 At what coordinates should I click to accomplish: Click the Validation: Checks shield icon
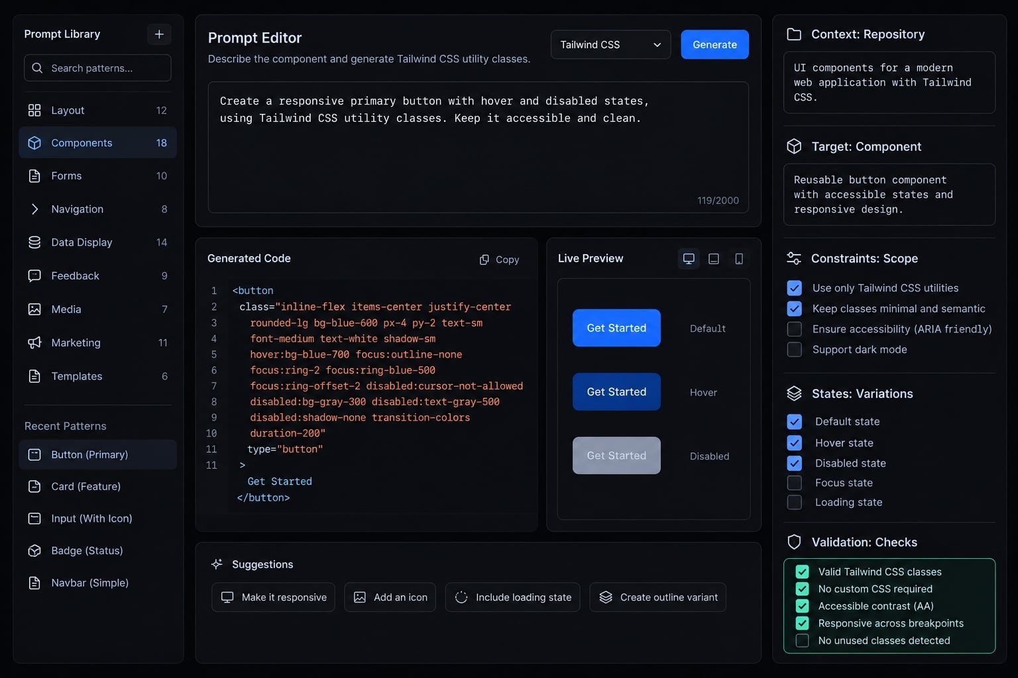(794, 542)
